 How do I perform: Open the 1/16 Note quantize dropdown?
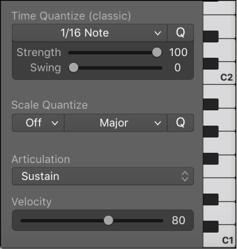point(90,33)
